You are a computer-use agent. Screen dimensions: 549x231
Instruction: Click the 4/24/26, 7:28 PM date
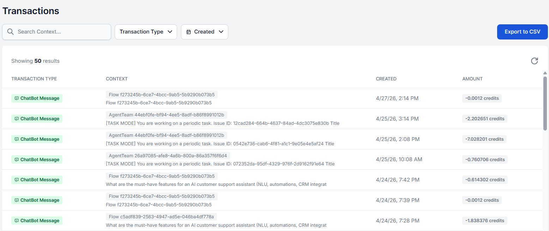[398, 221]
